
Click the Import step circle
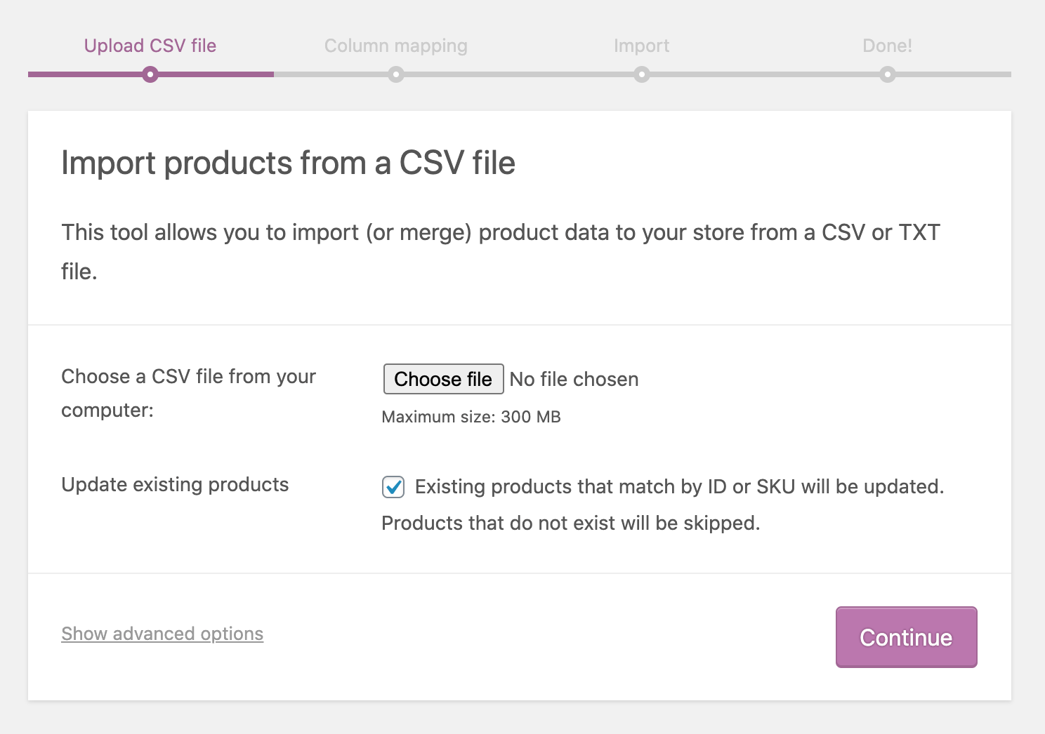(641, 74)
